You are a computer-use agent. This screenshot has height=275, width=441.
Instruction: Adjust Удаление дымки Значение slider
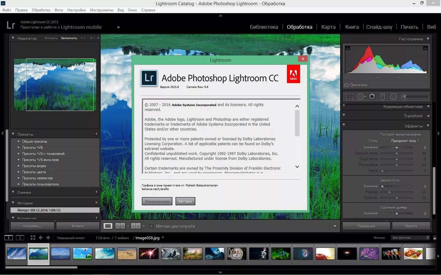point(397,214)
